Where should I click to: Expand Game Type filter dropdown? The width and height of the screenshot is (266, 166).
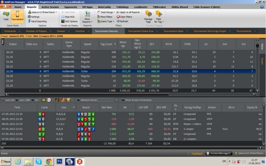coord(106,21)
